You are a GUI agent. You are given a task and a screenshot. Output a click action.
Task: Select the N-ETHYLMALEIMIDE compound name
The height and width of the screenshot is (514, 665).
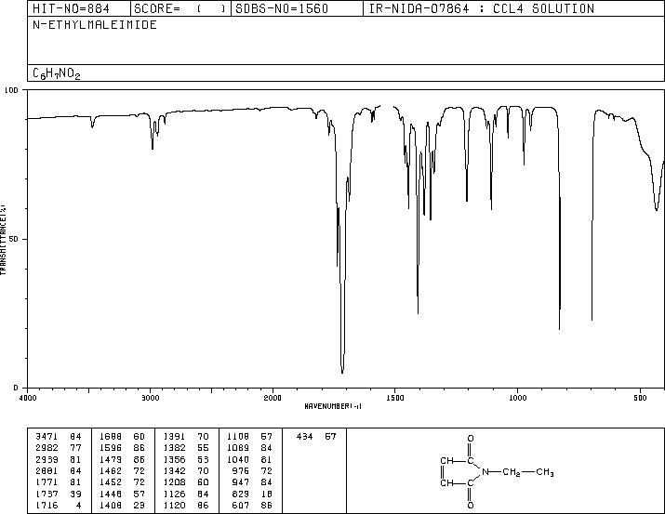95,25
